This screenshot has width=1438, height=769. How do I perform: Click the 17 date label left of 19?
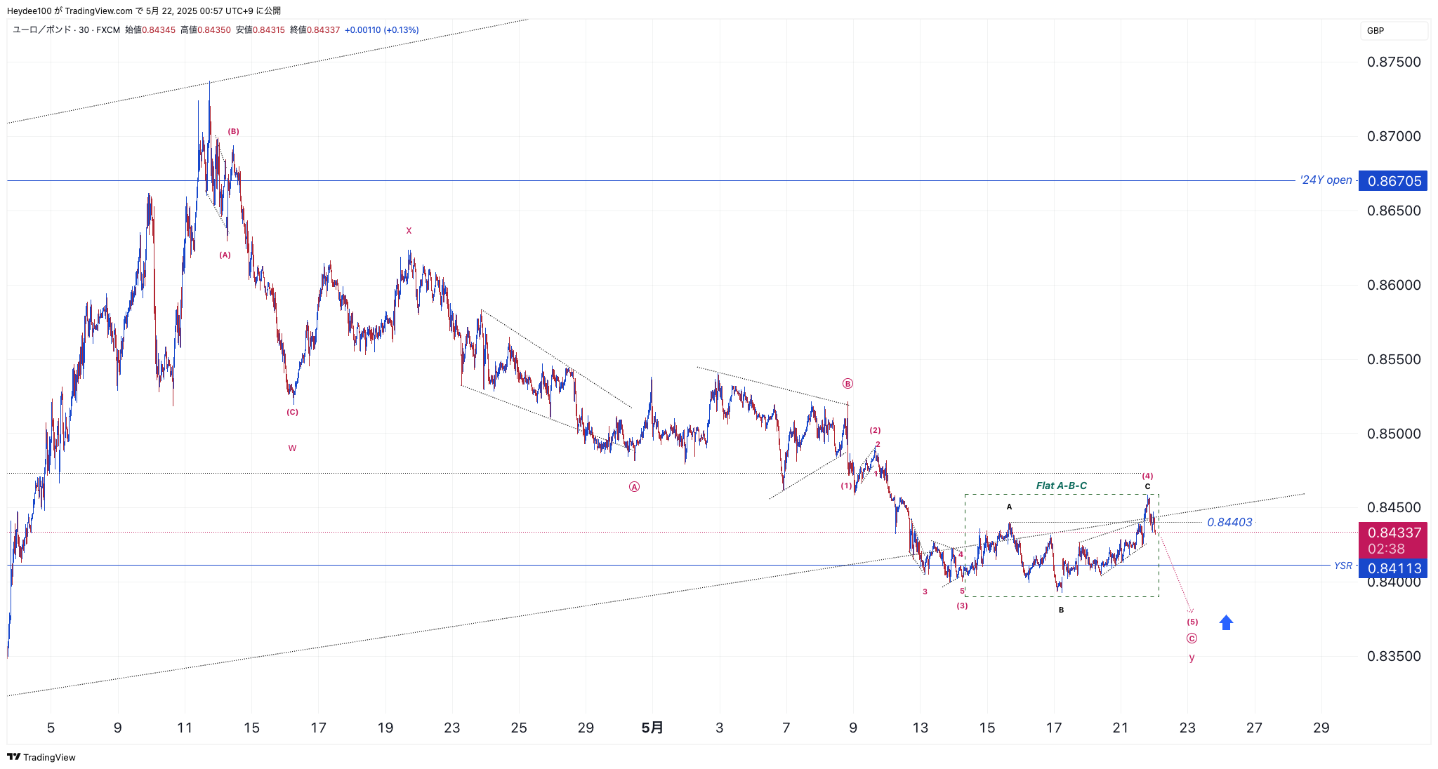[x=318, y=728]
